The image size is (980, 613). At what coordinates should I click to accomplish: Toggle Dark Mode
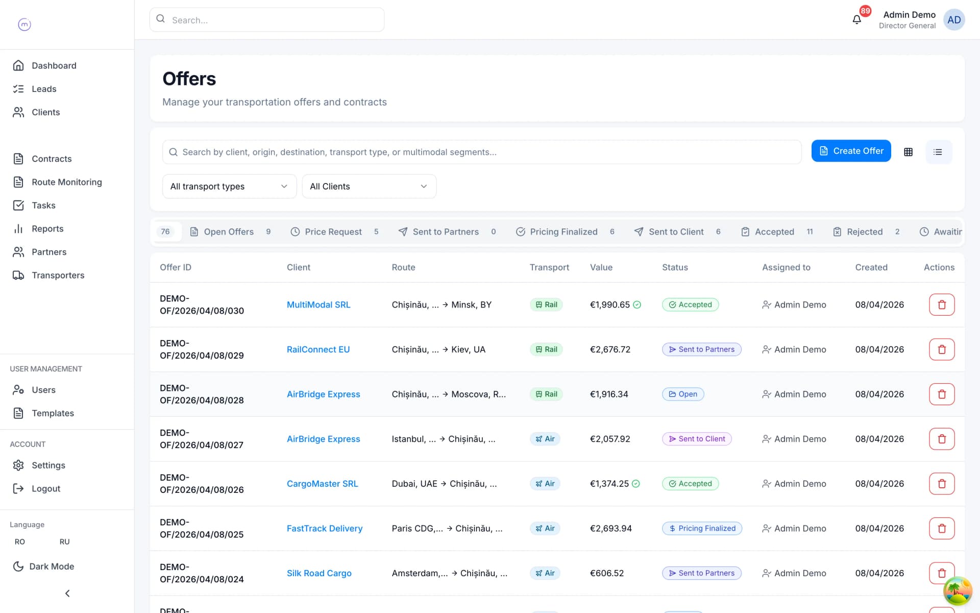click(44, 567)
